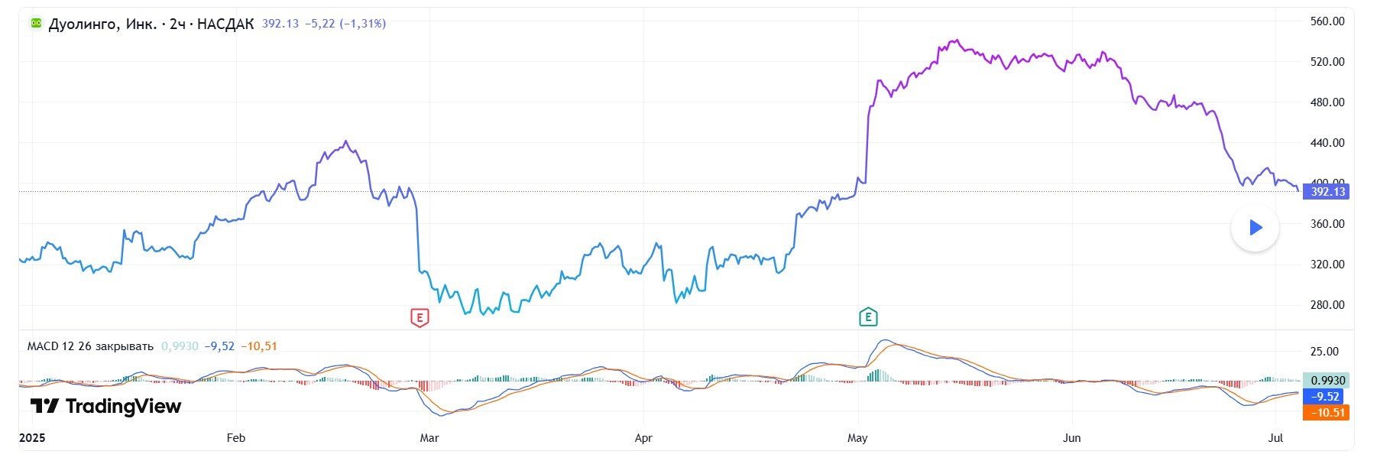Click the Jul date axis label
1377x461 pixels.
point(1275,438)
